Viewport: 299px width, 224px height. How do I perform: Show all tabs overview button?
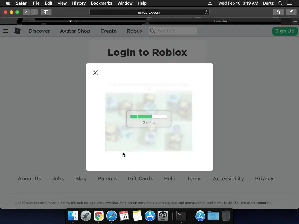(291, 12)
